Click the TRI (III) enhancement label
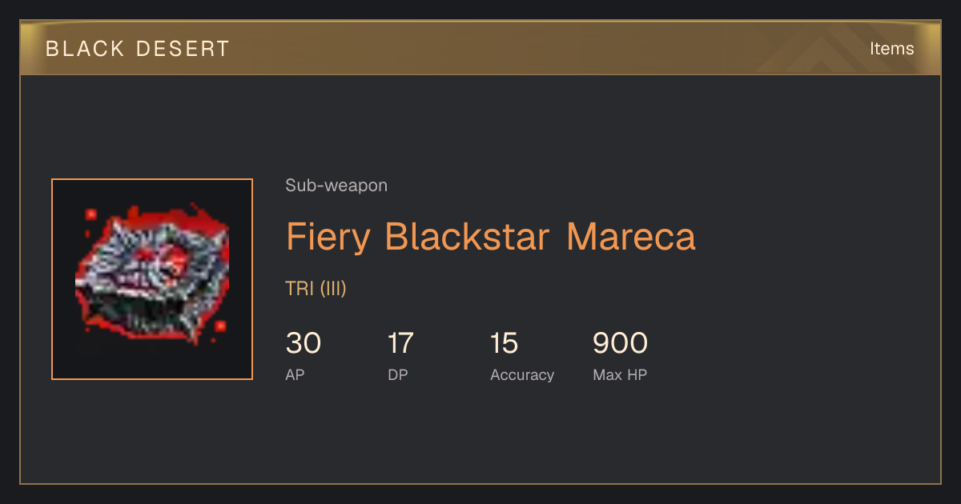 pos(316,289)
